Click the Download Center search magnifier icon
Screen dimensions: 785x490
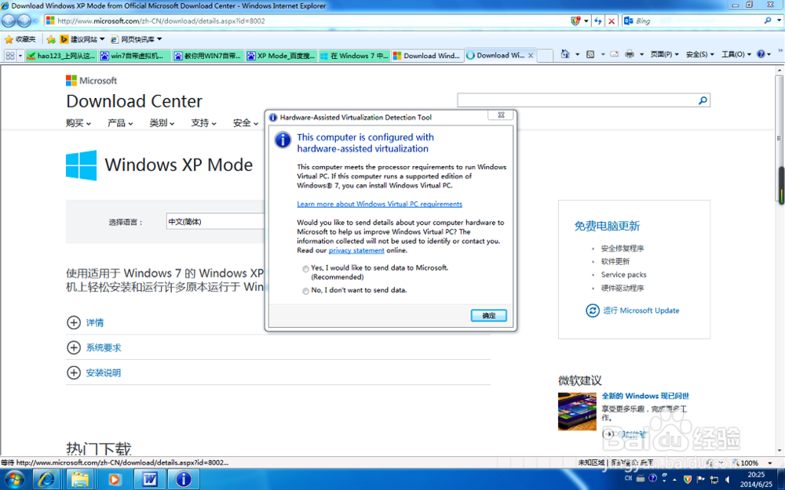point(703,100)
